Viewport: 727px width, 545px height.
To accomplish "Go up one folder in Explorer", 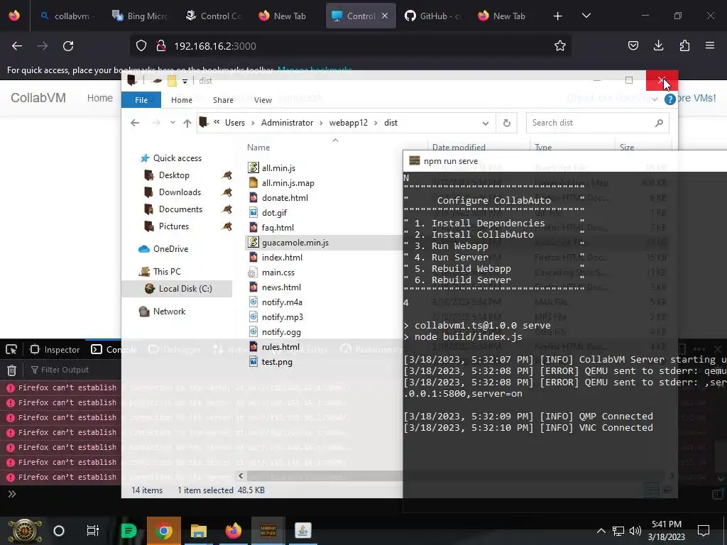I will click(187, 123).
